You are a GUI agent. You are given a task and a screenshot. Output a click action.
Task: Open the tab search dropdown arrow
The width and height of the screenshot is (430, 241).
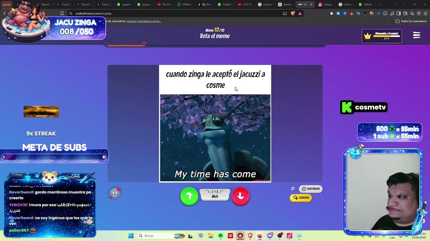coord(396,4)
